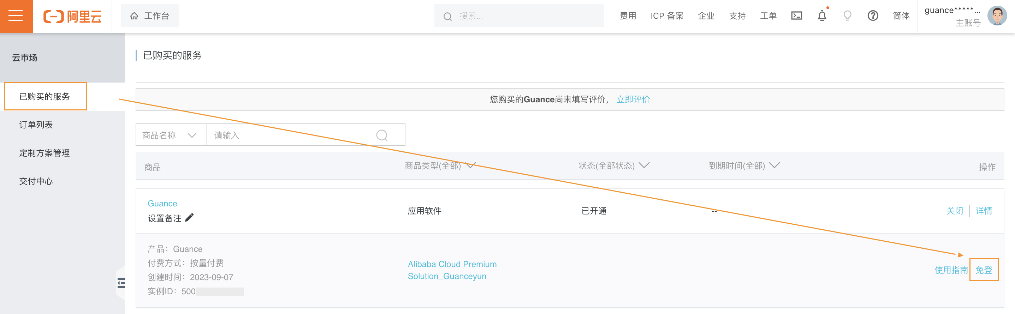
Task: Open the 工作台 workbench home button
Action: pos(150,16)
